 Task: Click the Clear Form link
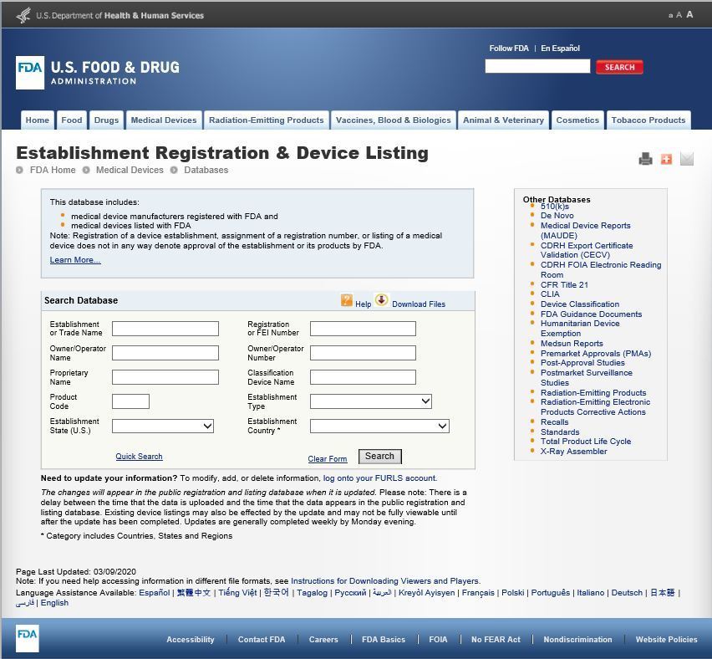tap(328, 458)
